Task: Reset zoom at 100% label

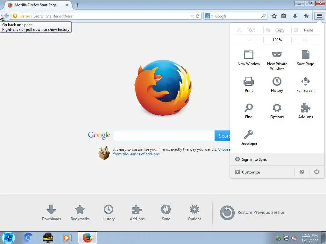Action: pos(277,40)
